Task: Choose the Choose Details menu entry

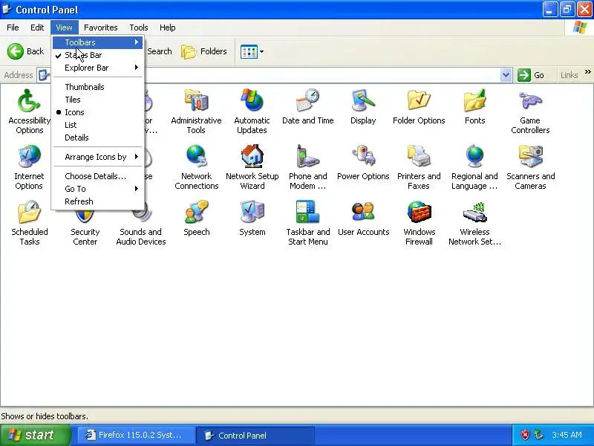Action: click(x=98, y=176)
